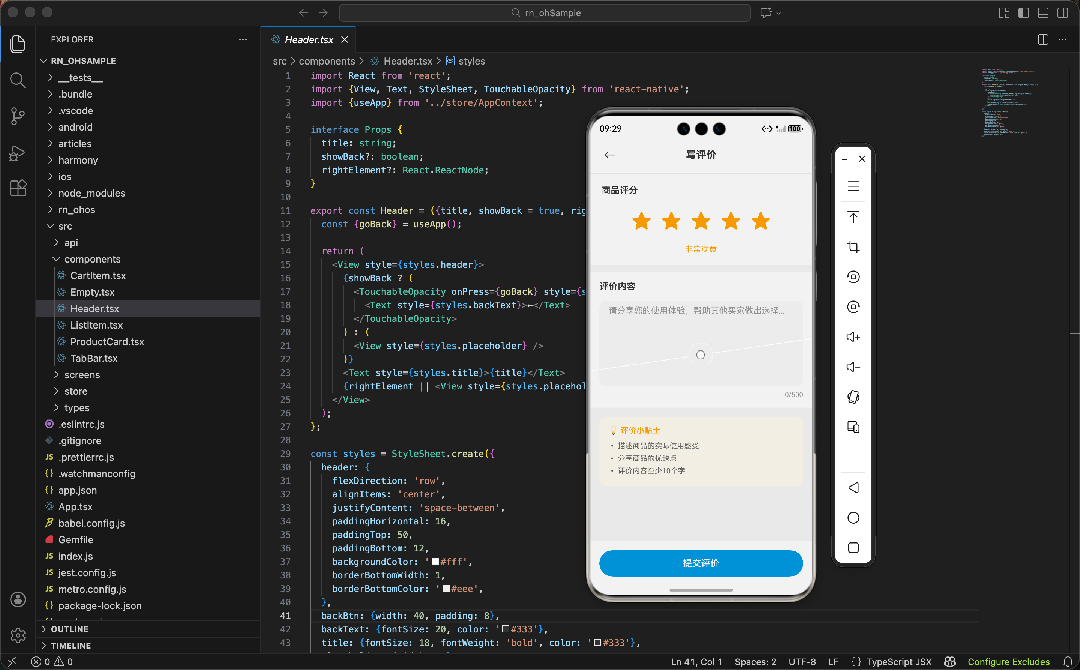Toggle the secondary side bar

coord(1062,13)
